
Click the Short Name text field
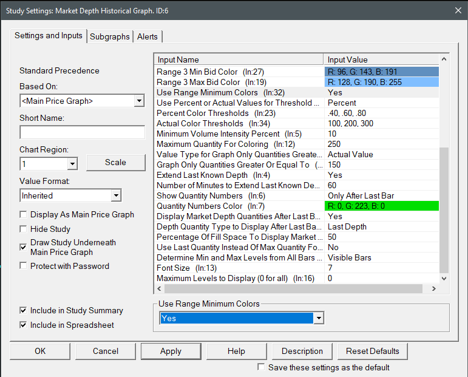[x=82, y=132]
